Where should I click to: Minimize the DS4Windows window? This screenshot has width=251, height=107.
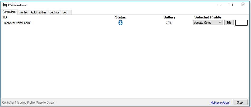[x=219, y=5]
